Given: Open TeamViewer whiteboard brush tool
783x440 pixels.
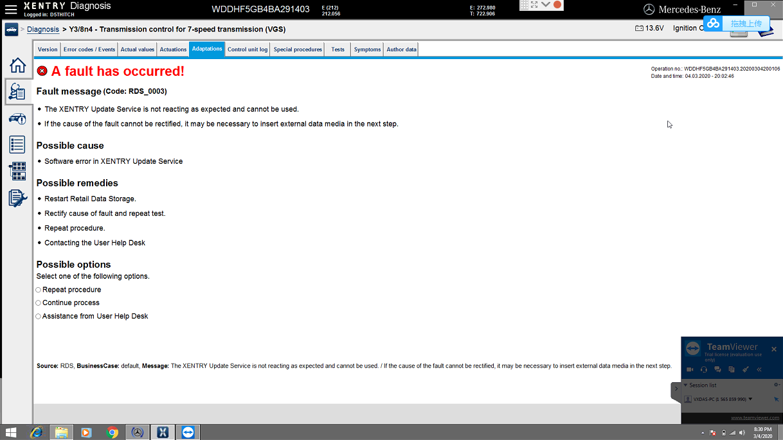Looking at the screenshot, I should (746, 369).
